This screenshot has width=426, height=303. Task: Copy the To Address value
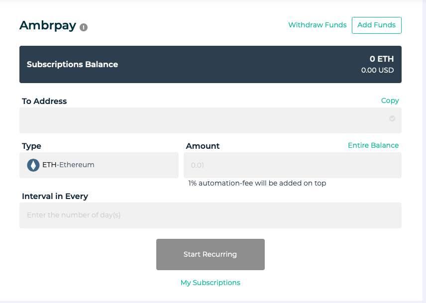click(390, 101)
